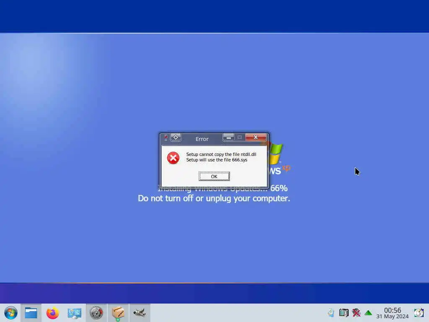Screen dimensions: 429x322
Task: Minimize the Error dialog window
Action: (x=228, y=137)
